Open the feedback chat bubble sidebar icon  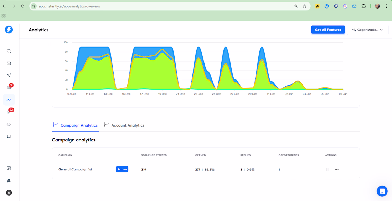tap(9, 168)
